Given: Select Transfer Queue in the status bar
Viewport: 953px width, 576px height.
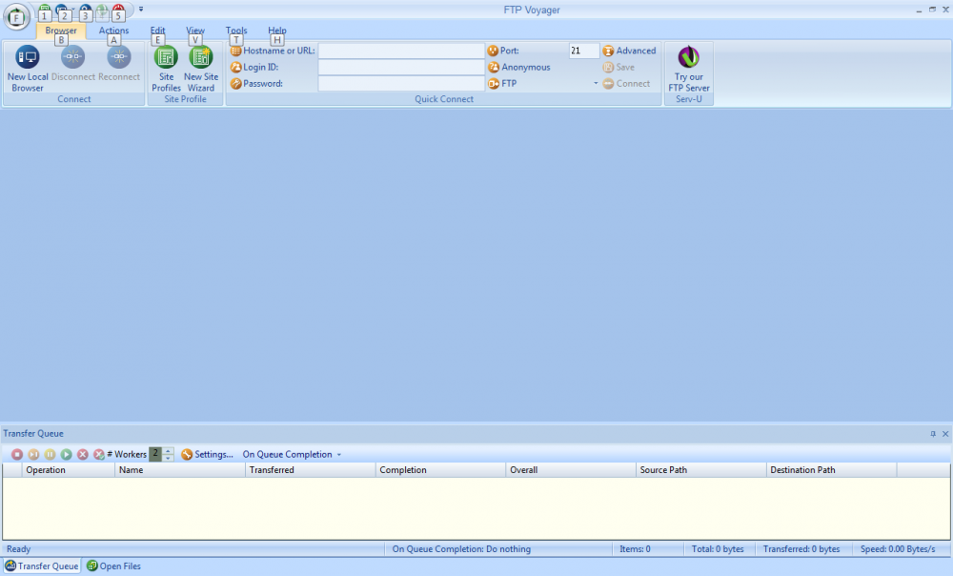Looking at the screenshot, I should (x=41, y=566).
